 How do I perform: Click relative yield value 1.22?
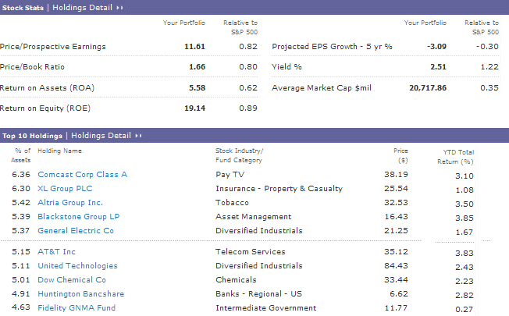point(489,67)
